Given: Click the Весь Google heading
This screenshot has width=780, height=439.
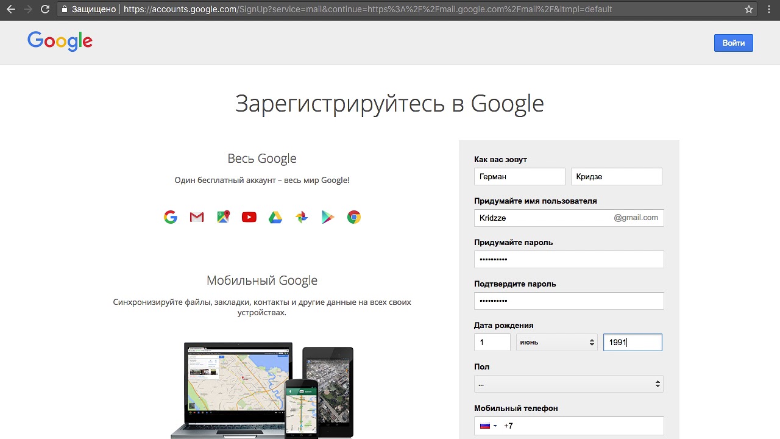Looking at the screenshot, I should point(262,159).
